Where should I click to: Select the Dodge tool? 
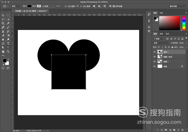pos(8,39)
